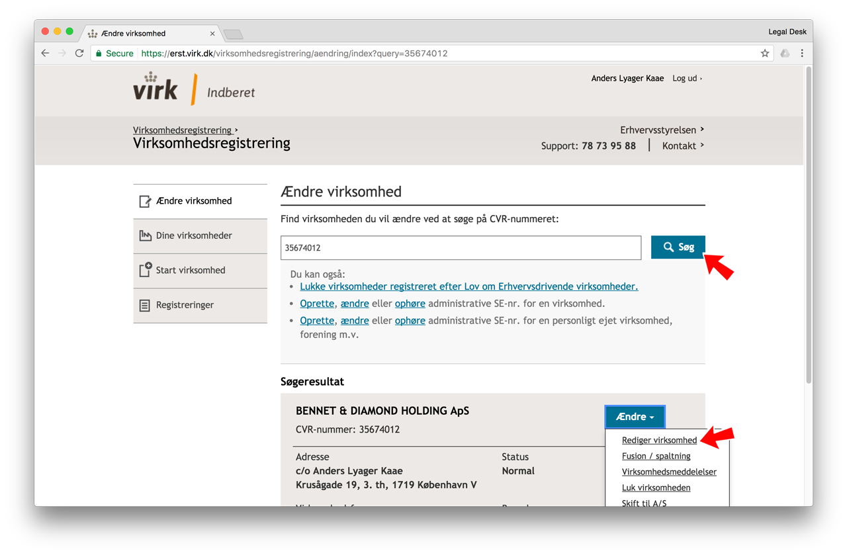Open the Erhvervsstyrelsen link
The height and width of the screenshot is (555, 847).
click(662, 130)
